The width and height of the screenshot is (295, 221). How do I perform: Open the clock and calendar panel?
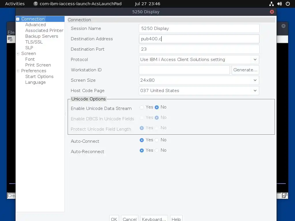(x=147, y=4)
